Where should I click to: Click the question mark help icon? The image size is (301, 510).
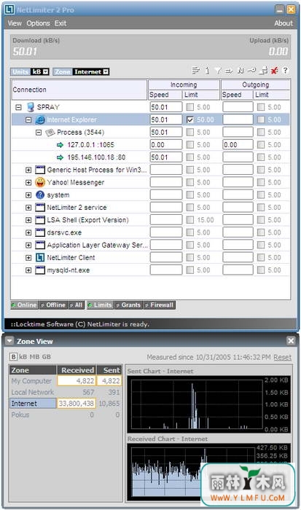pos(285,70)
